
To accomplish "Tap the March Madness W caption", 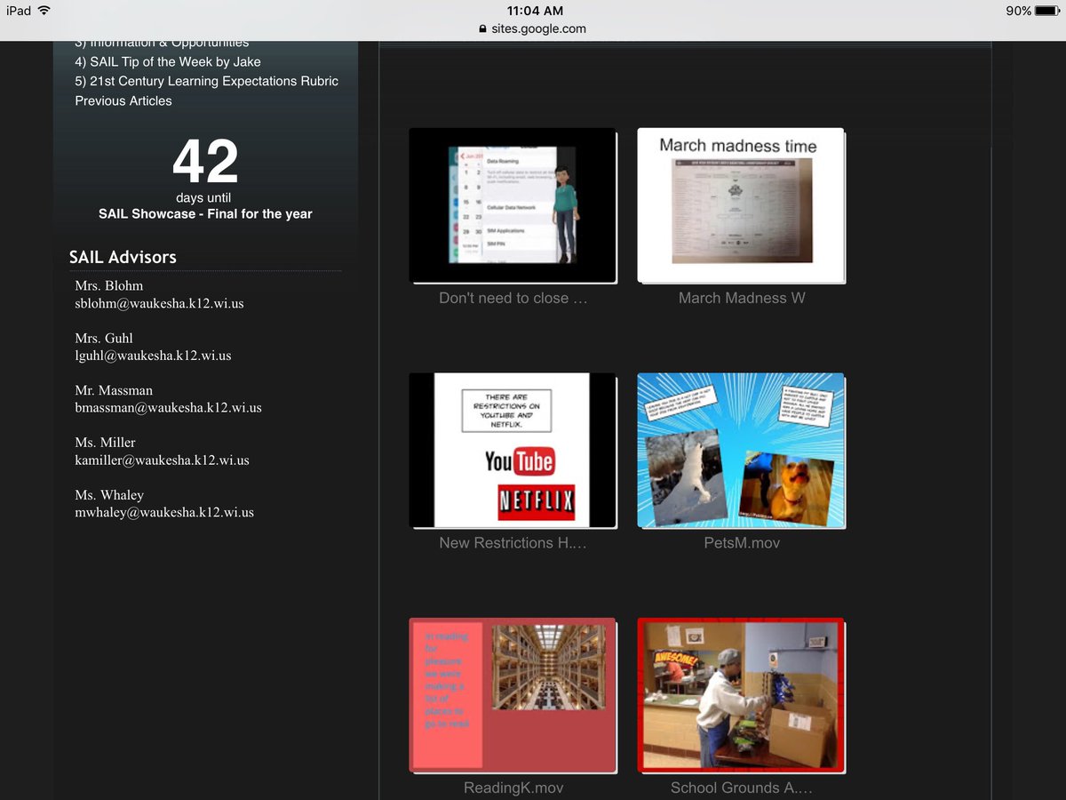I will (742, 299).
